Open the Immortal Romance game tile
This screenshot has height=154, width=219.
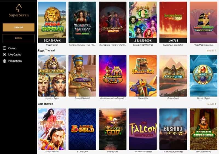[x=82, y=22]
